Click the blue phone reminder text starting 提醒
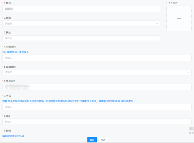 [68, 101]
